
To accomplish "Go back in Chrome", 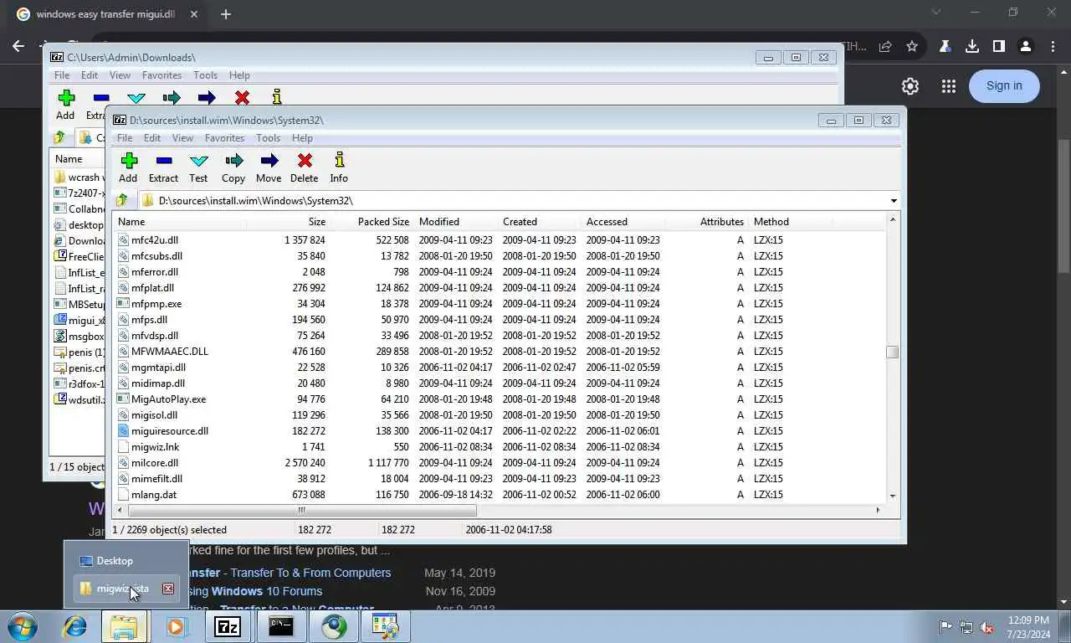I will [18, 47].
